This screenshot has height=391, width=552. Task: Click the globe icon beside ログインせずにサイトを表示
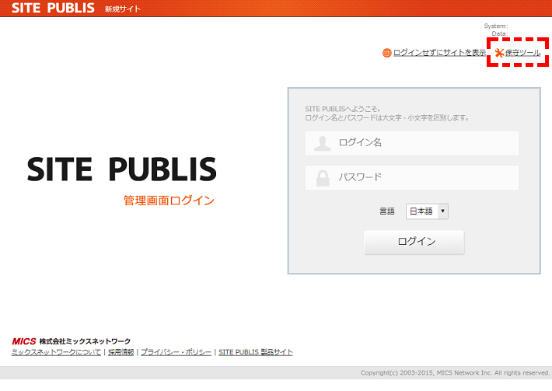click(387, 53)
